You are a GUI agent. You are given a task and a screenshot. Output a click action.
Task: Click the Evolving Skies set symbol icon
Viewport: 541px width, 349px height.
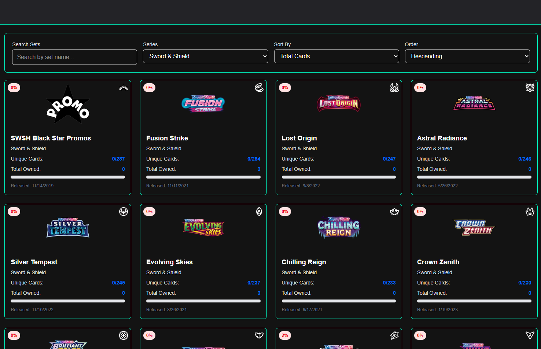click(x=259, y=212)
